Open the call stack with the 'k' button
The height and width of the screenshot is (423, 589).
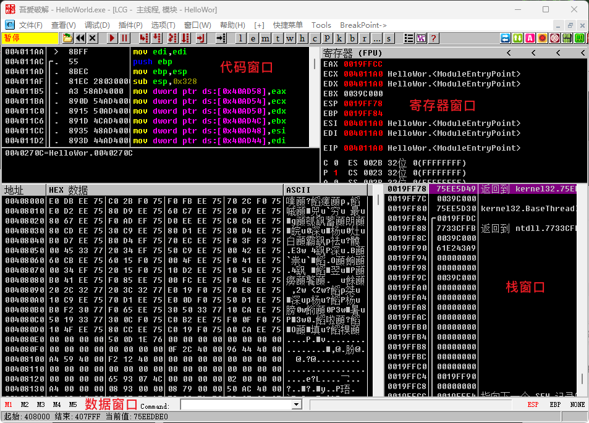pos(339,38)
